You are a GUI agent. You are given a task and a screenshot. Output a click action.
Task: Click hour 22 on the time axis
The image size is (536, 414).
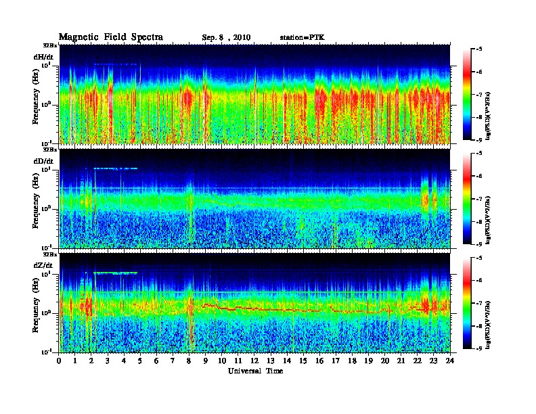(417, 361)
